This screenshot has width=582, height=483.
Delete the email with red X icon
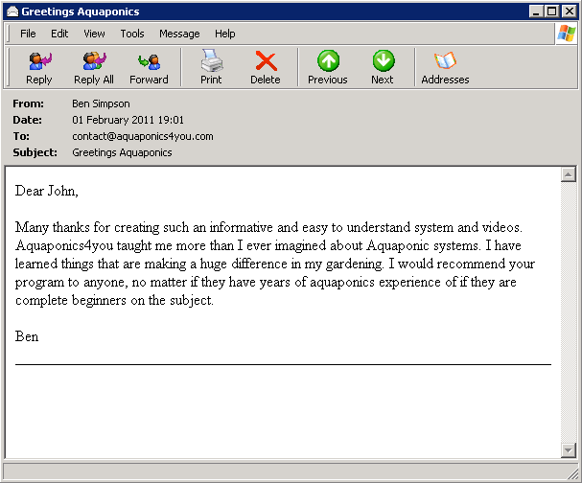[266, 62]
